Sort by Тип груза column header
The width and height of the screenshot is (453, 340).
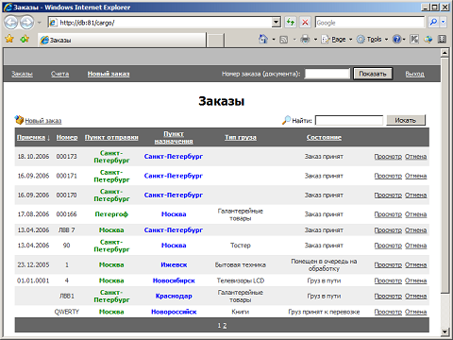click(241, 137)
